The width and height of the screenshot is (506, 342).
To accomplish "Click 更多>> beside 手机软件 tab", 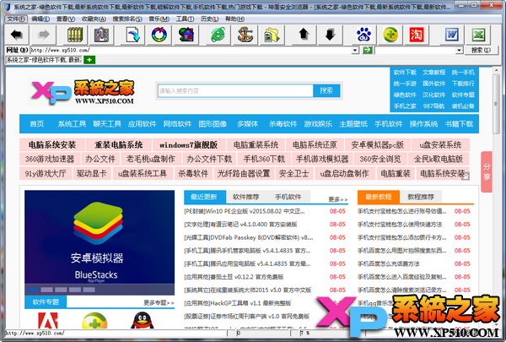I will [x=338, y=199].
